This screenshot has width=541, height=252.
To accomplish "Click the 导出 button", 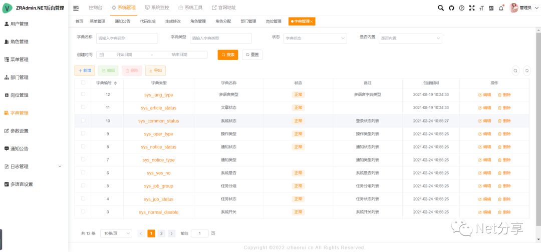I will [155, 70].
